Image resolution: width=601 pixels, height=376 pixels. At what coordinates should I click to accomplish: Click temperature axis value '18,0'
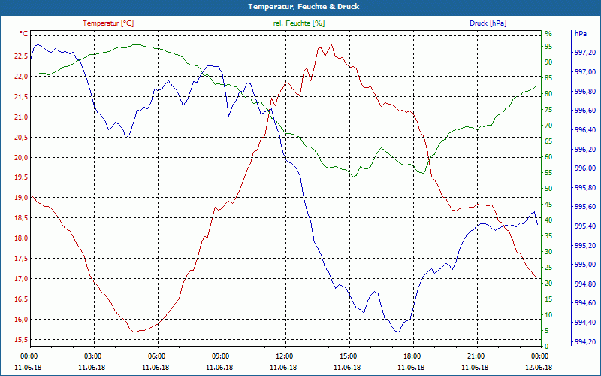pos(21,238)
